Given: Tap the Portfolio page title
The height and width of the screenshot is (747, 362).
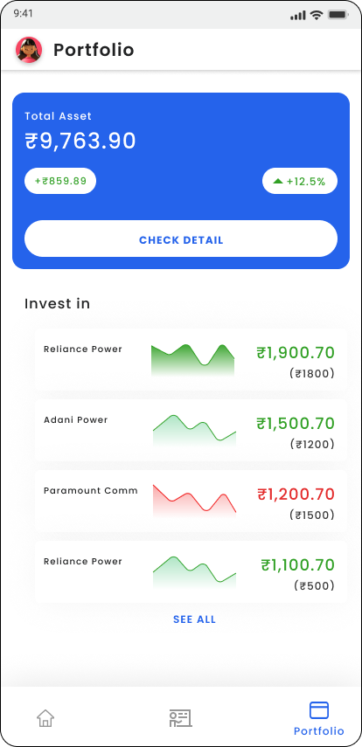Looking at the screenshot, I should tap(94, 50).
